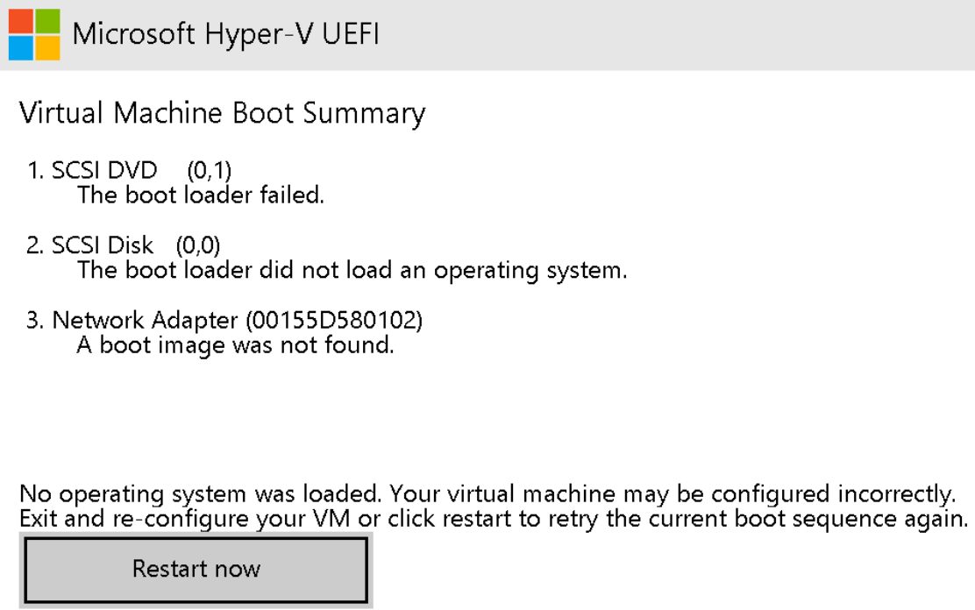Click the yellow square of the Microsoft logo

point(48,47)
